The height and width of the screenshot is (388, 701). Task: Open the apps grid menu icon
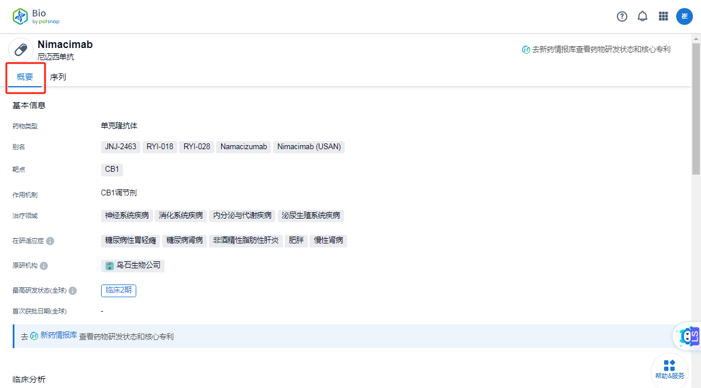click(x=663, y=16)
